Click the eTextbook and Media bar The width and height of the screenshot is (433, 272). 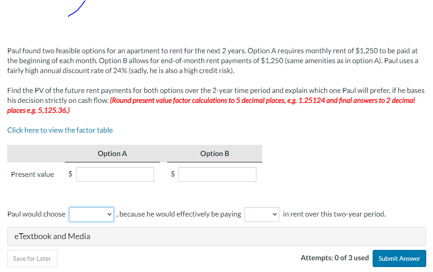coord(215,236)
